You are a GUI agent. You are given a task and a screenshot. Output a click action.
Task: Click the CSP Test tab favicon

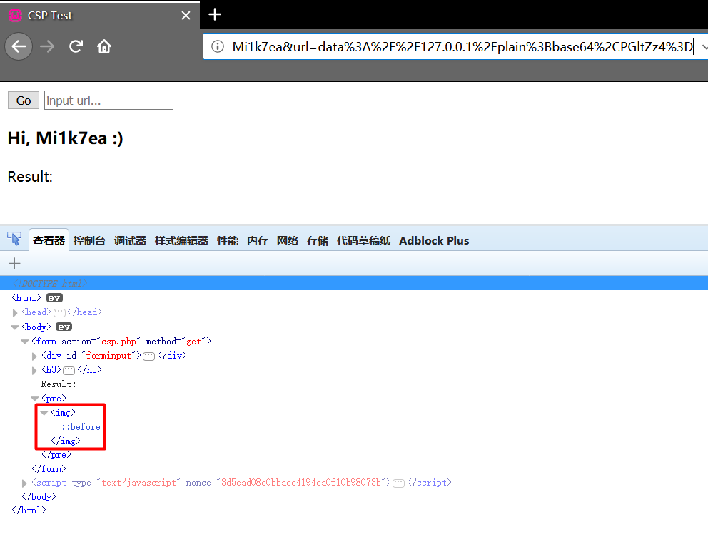[16, 16]
